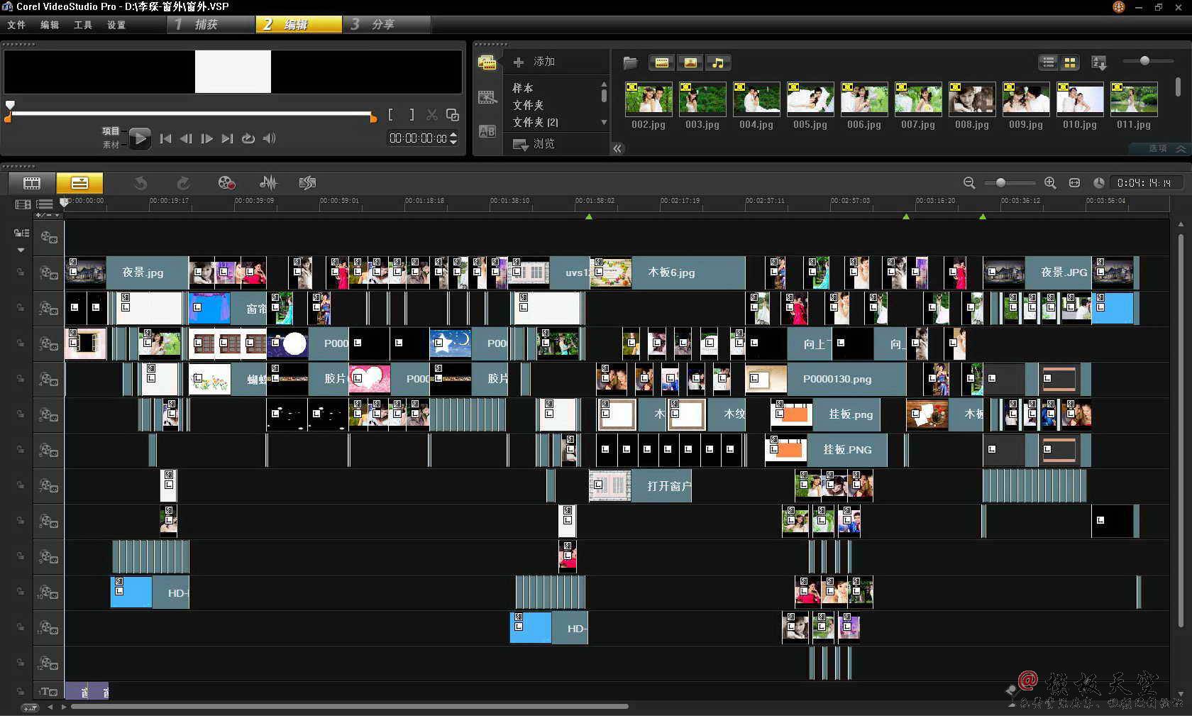This screenshot has height=716, width=1192.
Task: Toggle showing videos in library
Action: [x=661, y=63]
